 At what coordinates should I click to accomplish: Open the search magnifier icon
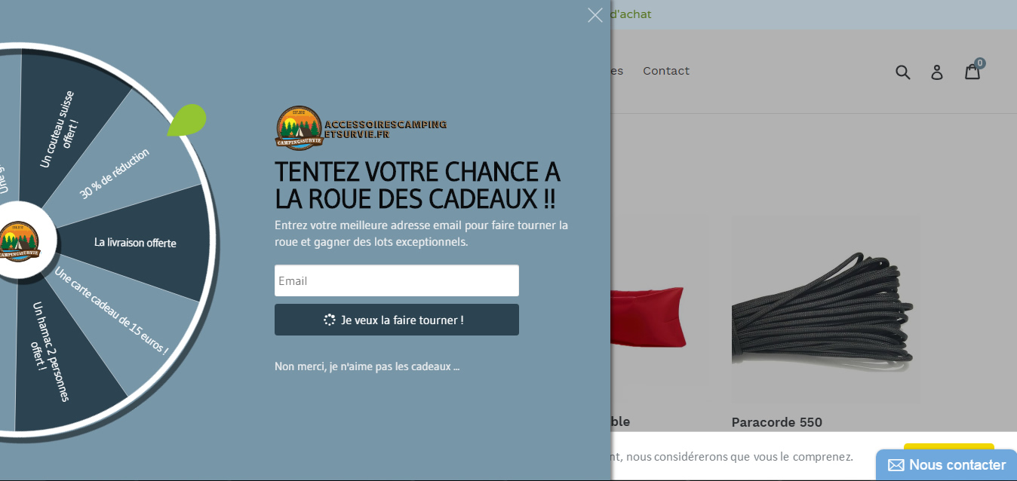903,72
